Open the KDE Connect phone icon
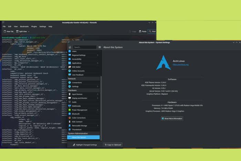 click(70, 122)
